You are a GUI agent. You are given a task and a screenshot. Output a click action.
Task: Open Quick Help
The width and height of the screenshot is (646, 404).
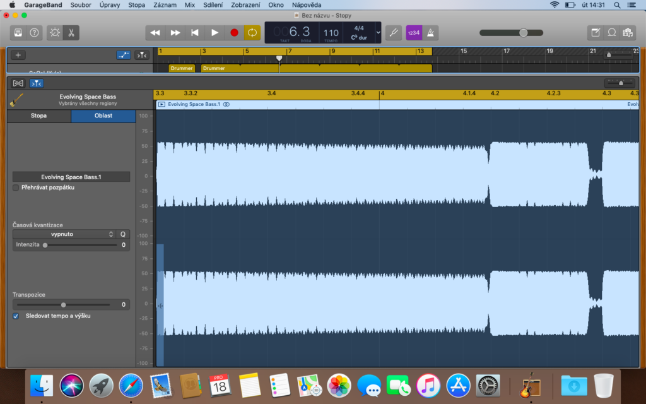click(34, 33)
